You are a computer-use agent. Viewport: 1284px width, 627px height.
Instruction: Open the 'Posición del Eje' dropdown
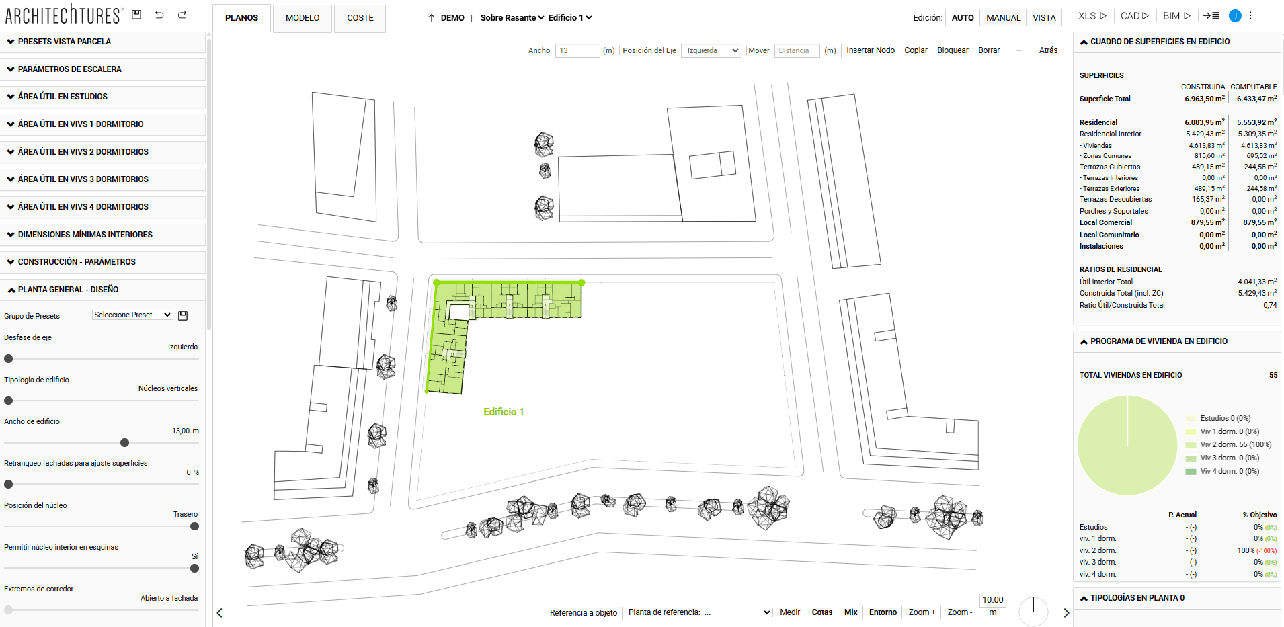(711, 50)
